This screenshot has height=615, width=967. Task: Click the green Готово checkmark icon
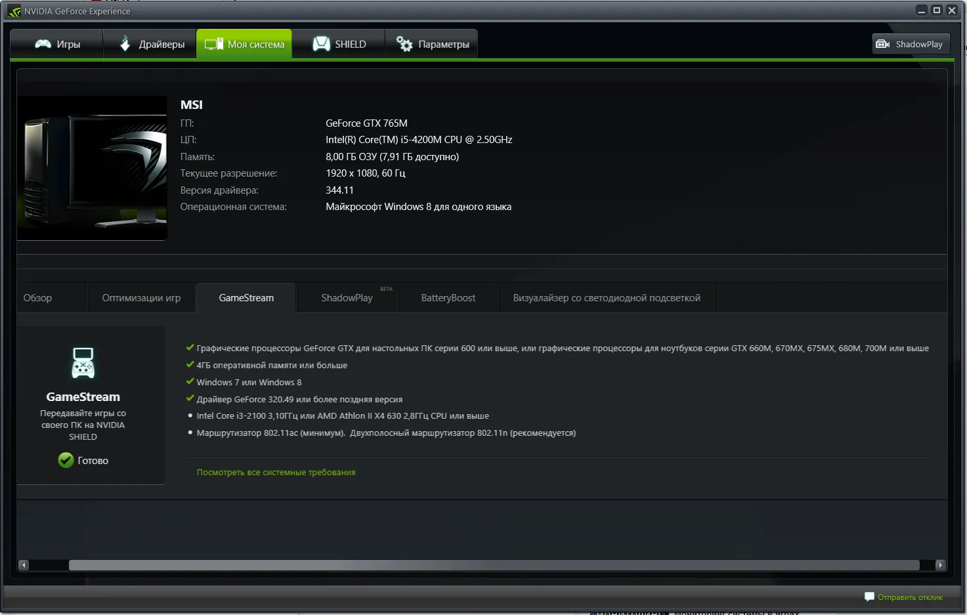[x=66, y=460]
